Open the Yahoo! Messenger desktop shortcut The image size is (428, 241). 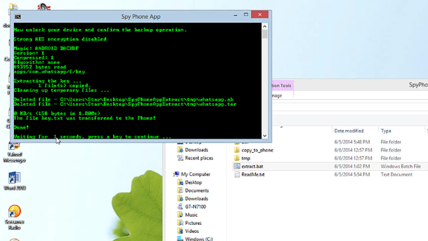(14, 152)
